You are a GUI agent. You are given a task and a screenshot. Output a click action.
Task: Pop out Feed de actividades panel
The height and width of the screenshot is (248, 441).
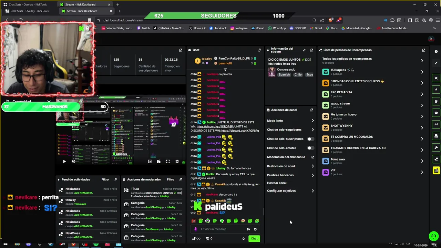[x=115, y=179]
